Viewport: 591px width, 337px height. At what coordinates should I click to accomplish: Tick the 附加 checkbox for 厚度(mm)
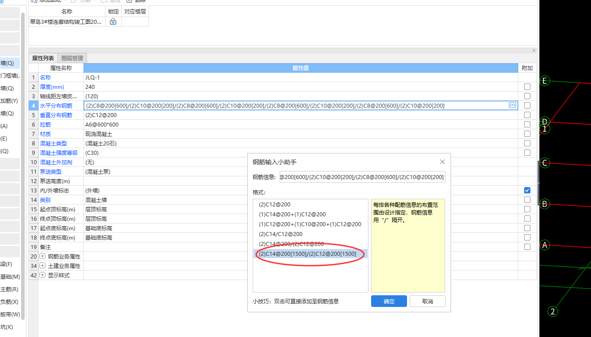(527, 87)
